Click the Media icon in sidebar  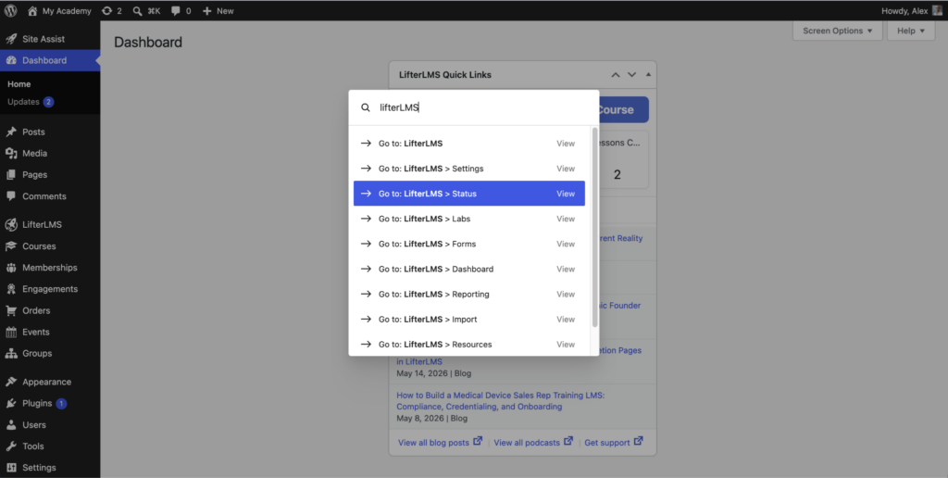pos(11,153)
